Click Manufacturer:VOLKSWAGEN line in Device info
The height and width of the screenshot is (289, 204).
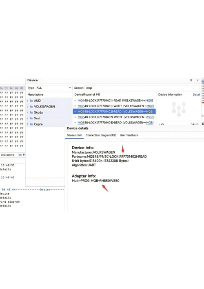[93, 152]
